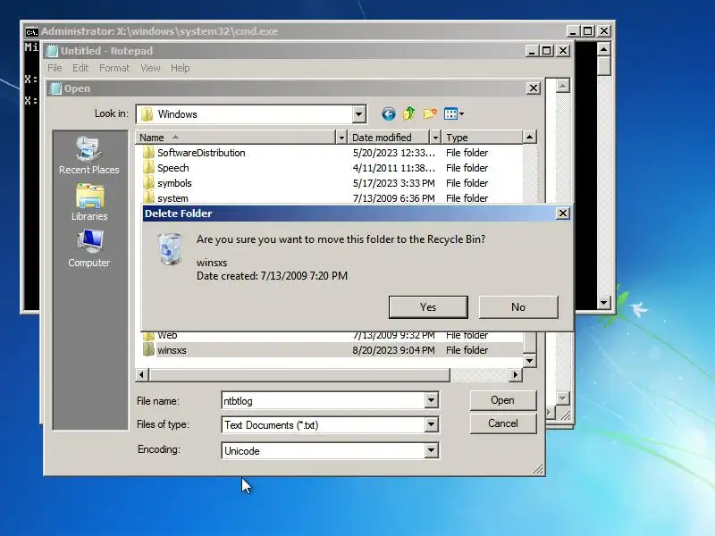Maximize the Notepad window
The width and height of the screenshot is (715, 536).
click(546, 51)
